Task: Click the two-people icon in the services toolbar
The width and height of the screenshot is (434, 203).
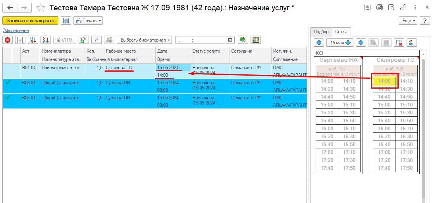Action: (x=109, y=40)
